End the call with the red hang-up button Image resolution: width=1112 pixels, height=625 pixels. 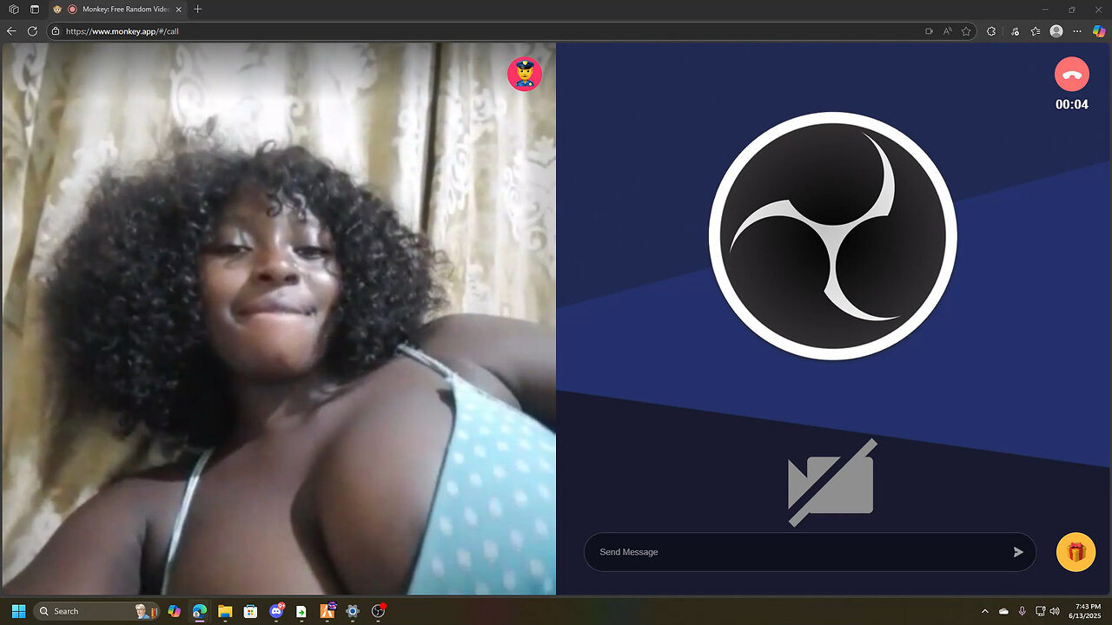pyautogui.click(x=1072, y=75)
